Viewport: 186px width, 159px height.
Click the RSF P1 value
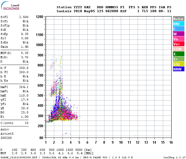pyautogui.click(x=123, y=11)
